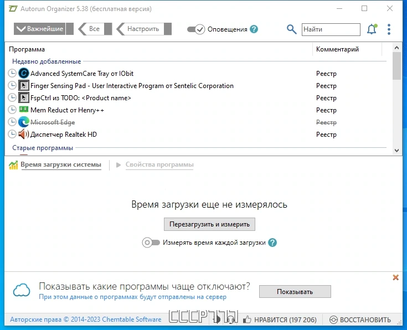The height and width of the screenshot is (330, 407).
Task: Switch to Время загрузки системы tab
Action: pyautogui.click(x=61, y=164)
